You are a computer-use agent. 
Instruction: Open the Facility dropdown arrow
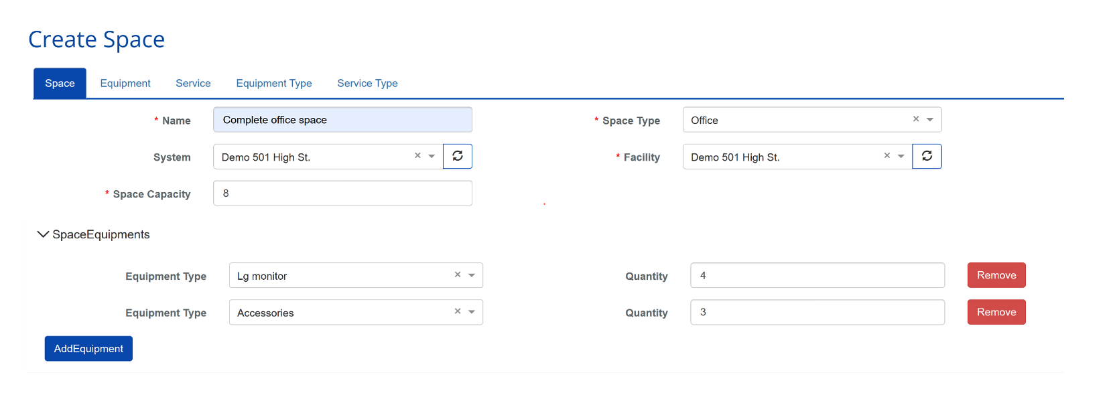[901, 157]
